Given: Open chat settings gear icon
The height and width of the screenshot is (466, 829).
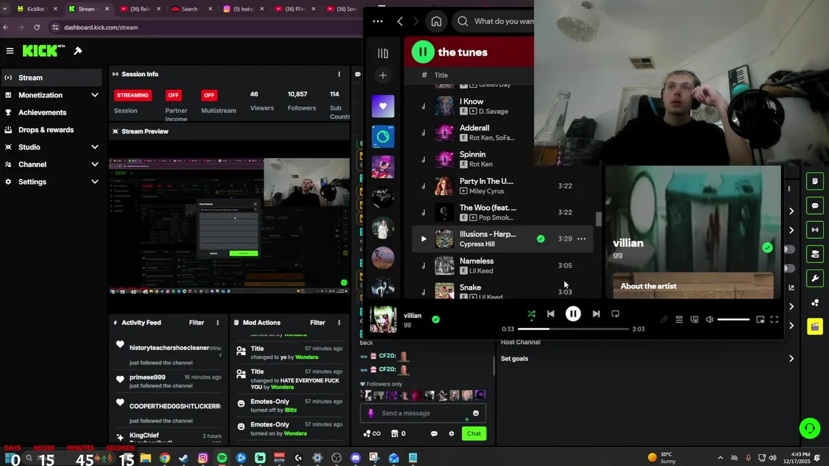Looking at the screenshot, I should pyautogui.click(x=451, y=434).
